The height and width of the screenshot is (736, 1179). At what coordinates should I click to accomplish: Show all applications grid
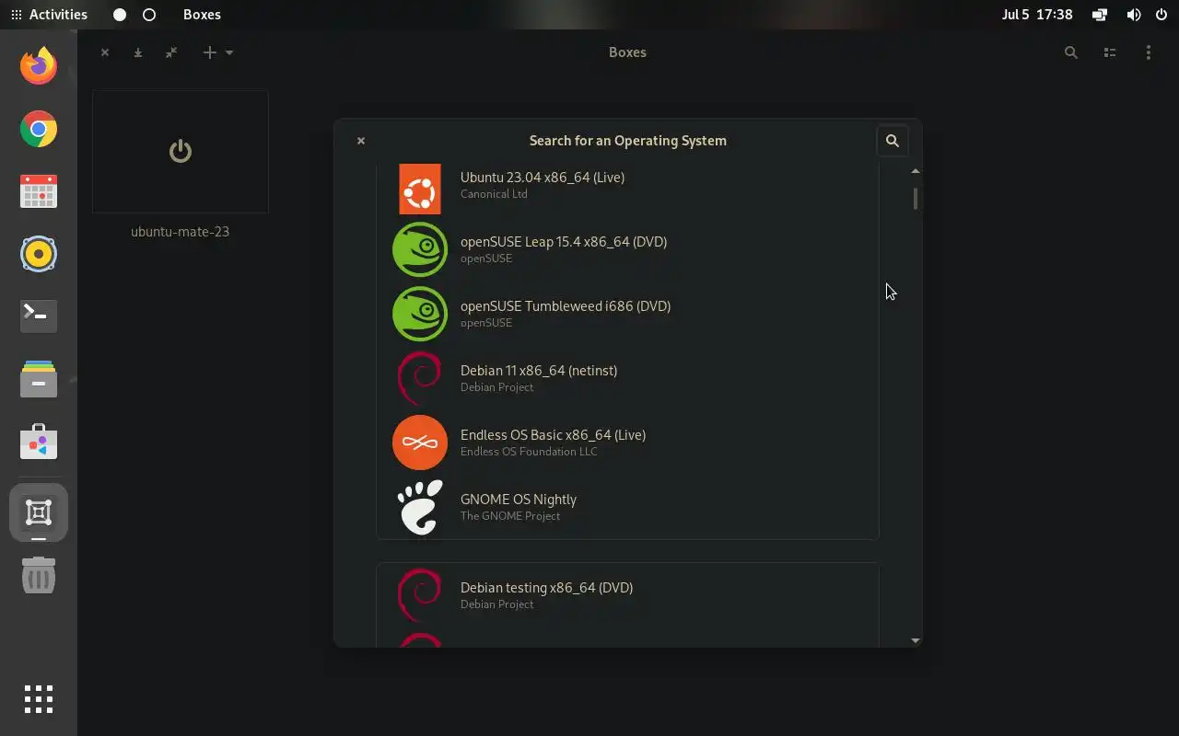click(x=39, y=699)
